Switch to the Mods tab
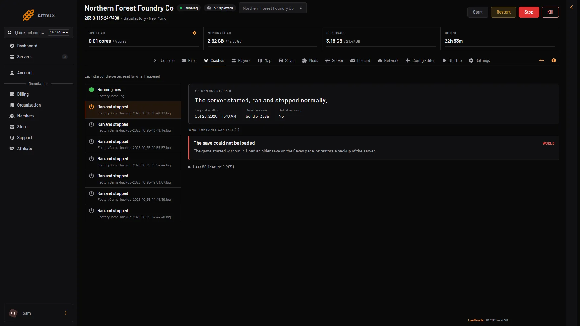 (x=310, y=61)
